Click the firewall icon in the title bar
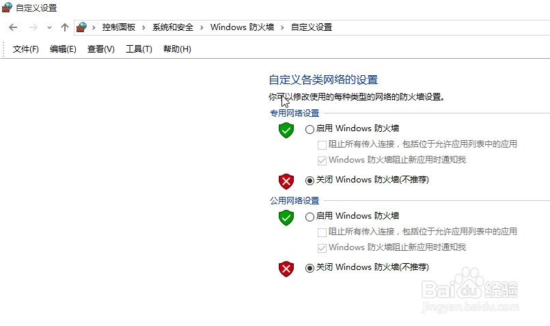Screen dimensions: 550x326 coord(7,8)
